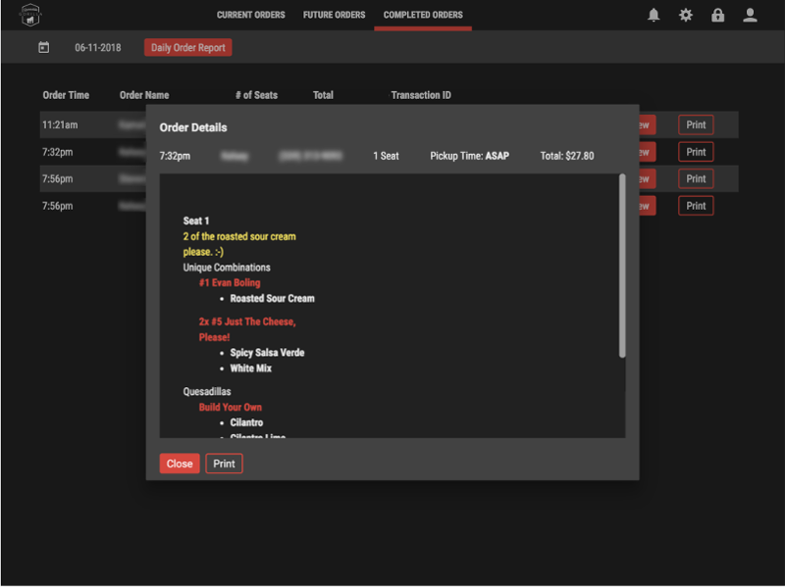Click the lock icon
The image size is (785, 587).
point(717,15)
